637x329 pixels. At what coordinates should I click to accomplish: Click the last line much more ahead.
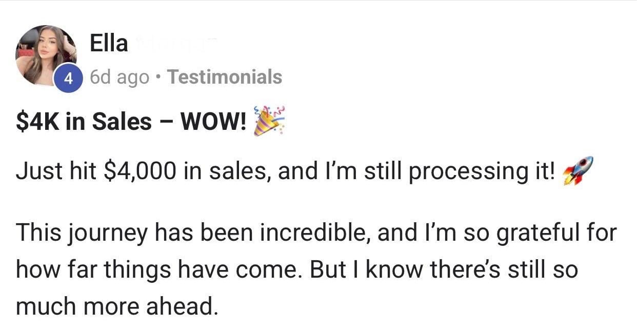tap(114, 306)
